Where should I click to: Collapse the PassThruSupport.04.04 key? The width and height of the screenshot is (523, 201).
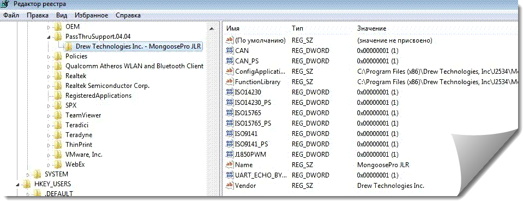(x=49, y=37)
